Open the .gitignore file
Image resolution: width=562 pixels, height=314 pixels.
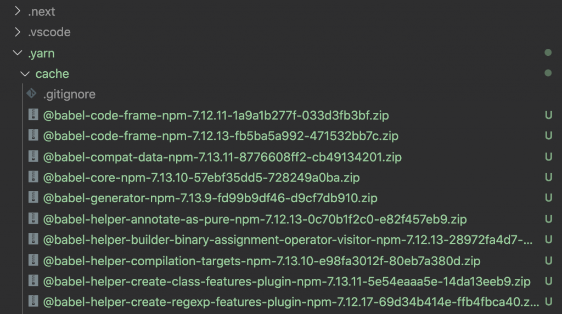click(x=69, y=94)
